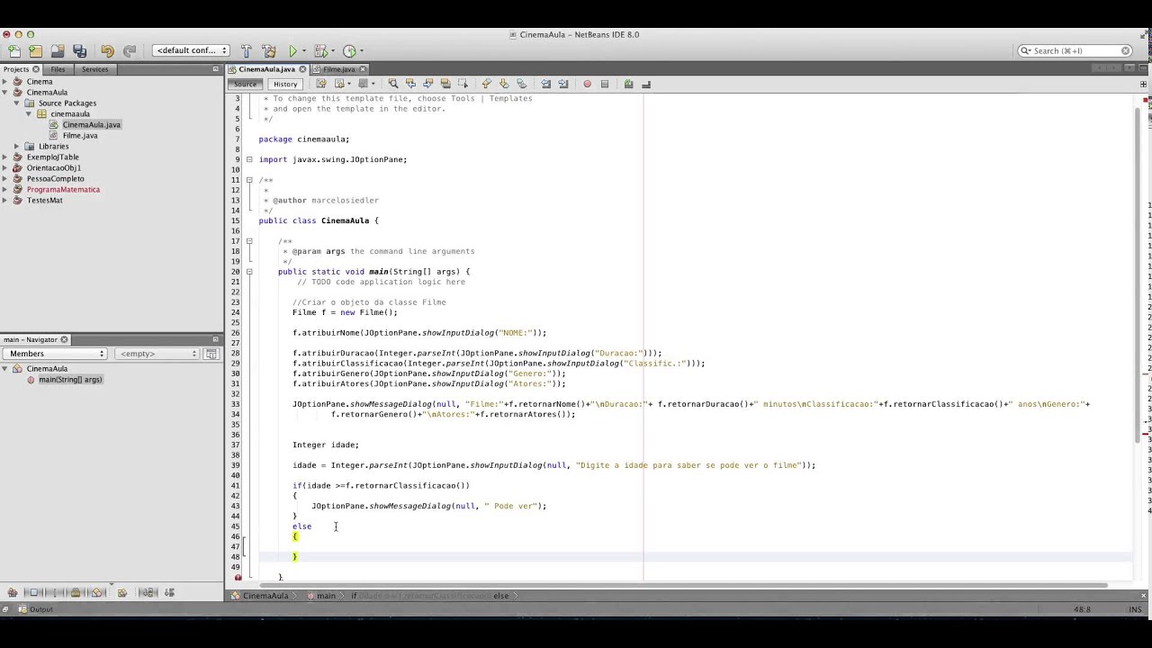The width and height of the screenshot is (1152, 648).
Task: Switch to the History view button
Action: pyautogui.click(x=285, y=84)
